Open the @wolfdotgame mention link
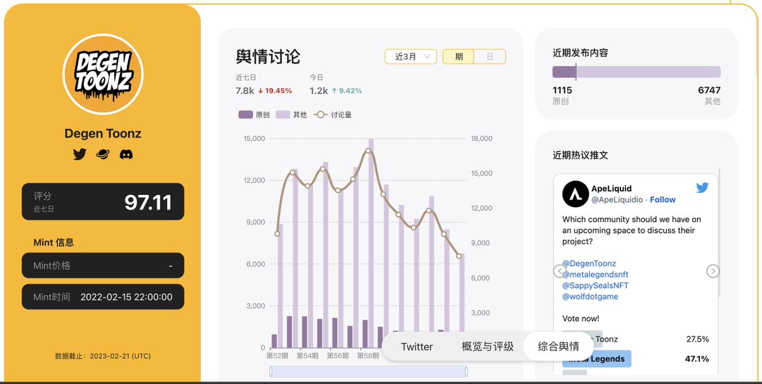The height and width of the screenshot is (384, 762). pyautogui.click(x=590, y=296)
